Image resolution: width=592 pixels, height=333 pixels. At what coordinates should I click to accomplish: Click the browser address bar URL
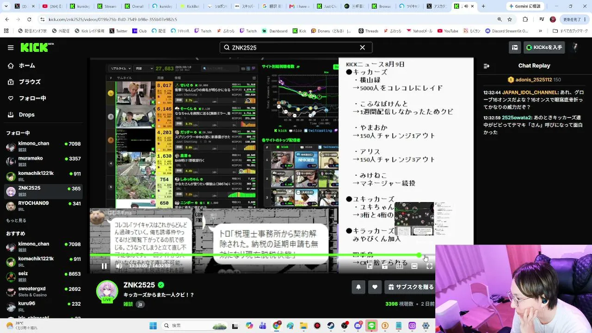(113, 19)
